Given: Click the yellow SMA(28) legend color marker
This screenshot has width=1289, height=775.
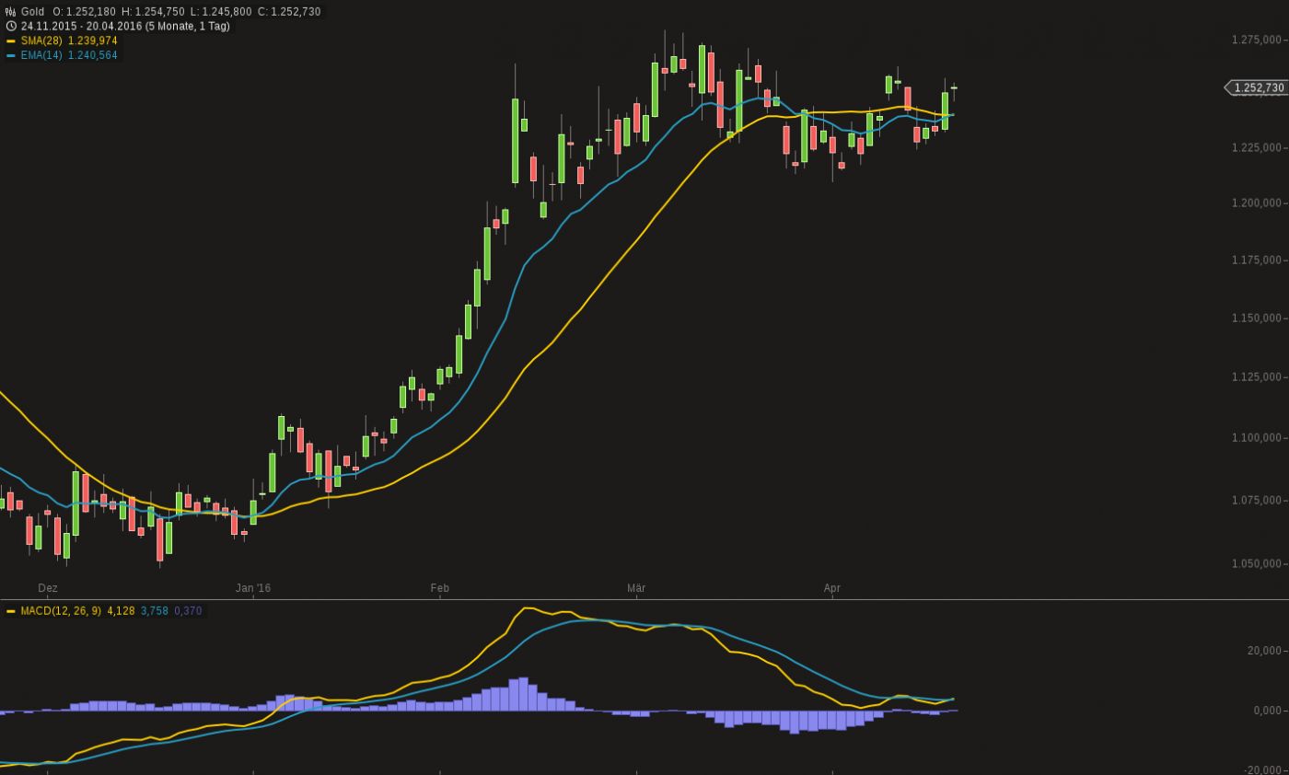Looking at the screenshot, I should pyautogui.click(x=11, y=41).
